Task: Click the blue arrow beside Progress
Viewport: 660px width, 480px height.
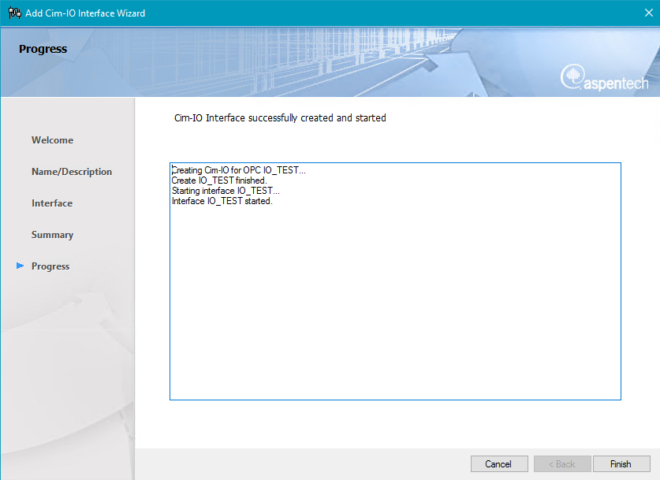Action: 20,266
